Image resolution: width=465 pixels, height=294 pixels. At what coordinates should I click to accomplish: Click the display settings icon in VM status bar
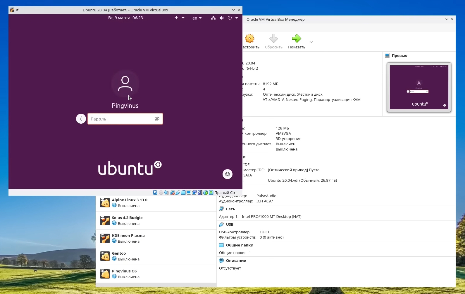click(189, 192)
